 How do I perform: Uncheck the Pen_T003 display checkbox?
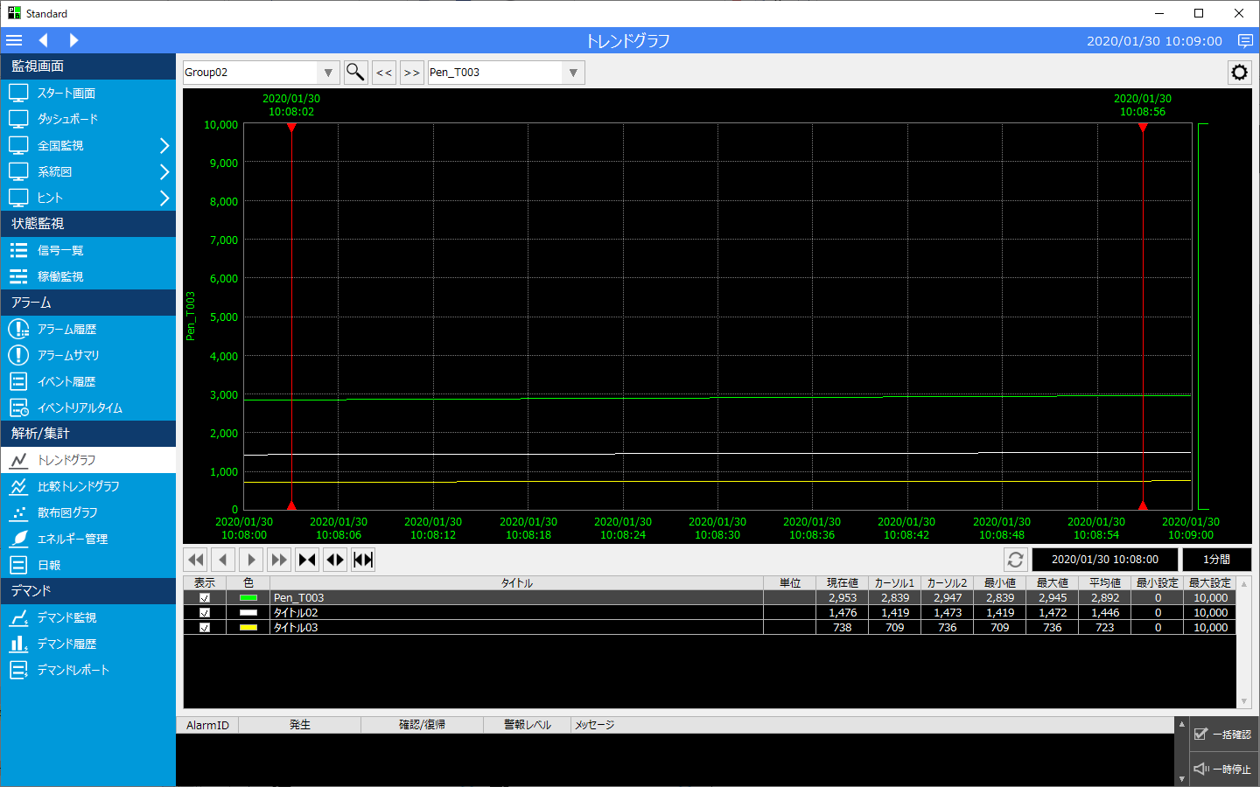(205, 598)
